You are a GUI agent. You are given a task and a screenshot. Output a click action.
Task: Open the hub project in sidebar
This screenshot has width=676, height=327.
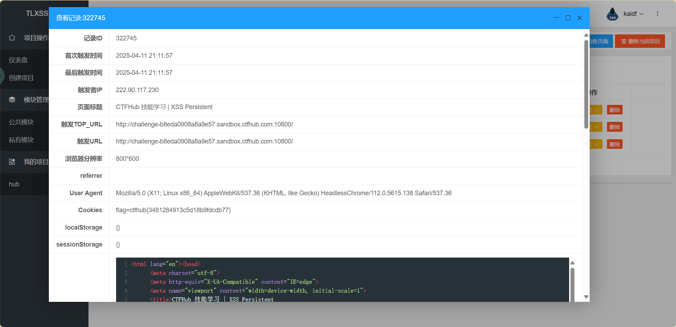coord(14,184)
